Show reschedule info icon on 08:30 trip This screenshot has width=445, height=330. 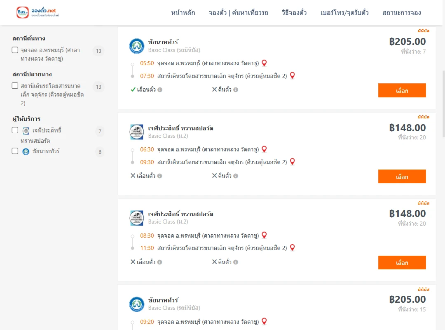(160, 262)
